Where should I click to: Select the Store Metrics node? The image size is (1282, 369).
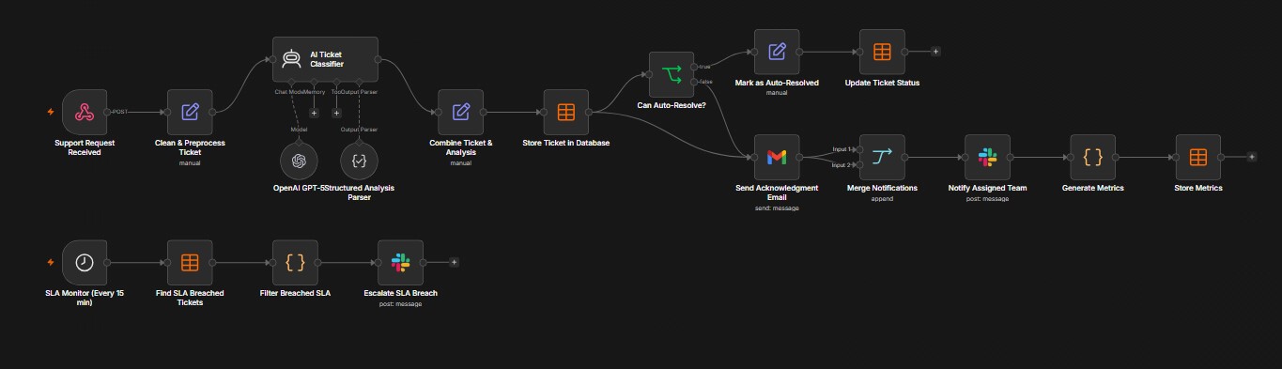[x=1198, y=157]
